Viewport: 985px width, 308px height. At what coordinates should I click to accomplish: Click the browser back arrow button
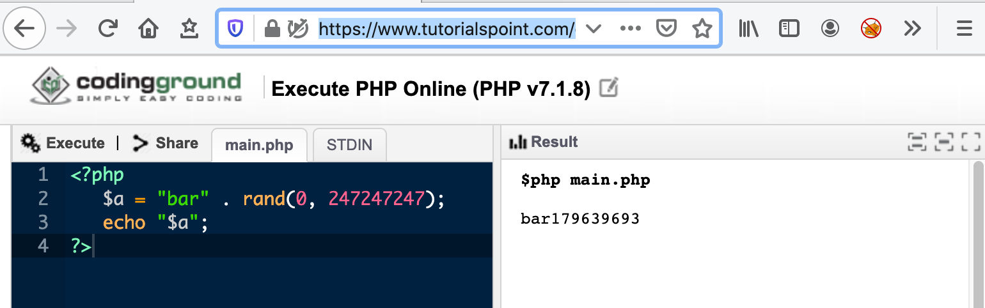[x=24, y=29]
